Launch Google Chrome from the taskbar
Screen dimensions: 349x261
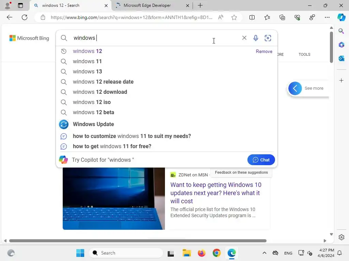coord(216,253)
